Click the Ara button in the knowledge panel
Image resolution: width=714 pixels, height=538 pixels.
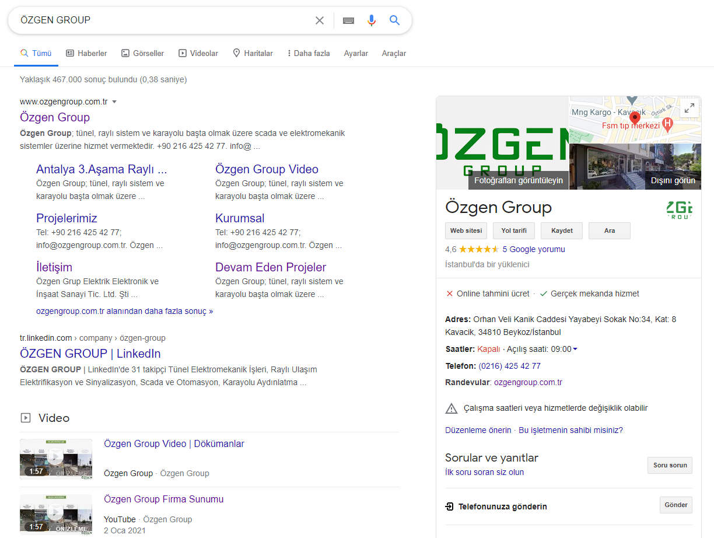[610, 230]
